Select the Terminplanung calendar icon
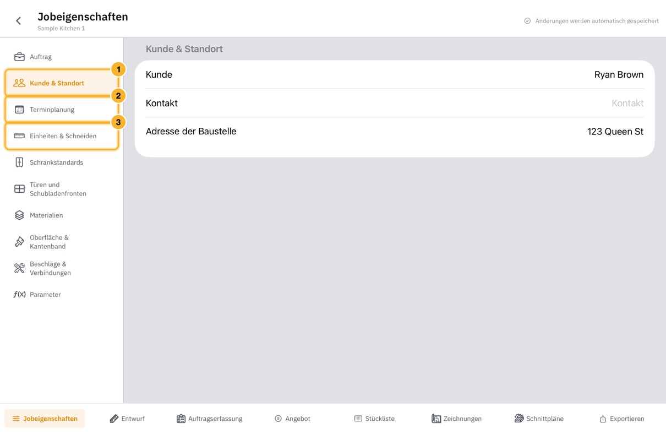This screenshot has height=445, width=666. point(19,110)
